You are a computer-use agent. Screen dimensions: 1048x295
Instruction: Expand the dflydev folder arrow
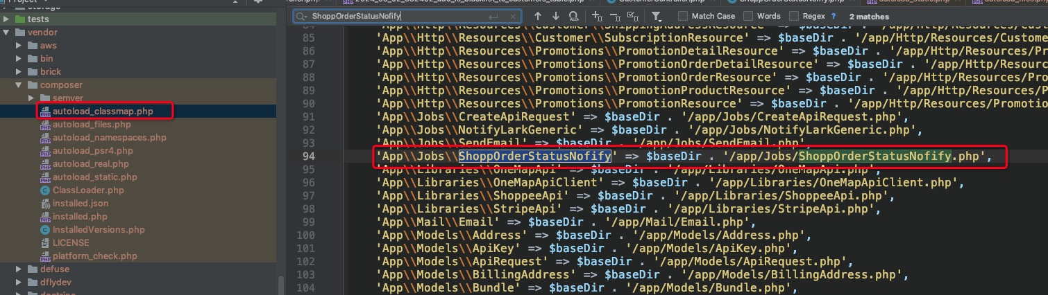point(19,283)
